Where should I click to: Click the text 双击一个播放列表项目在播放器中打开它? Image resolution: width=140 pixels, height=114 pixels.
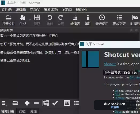pos(29,36)
